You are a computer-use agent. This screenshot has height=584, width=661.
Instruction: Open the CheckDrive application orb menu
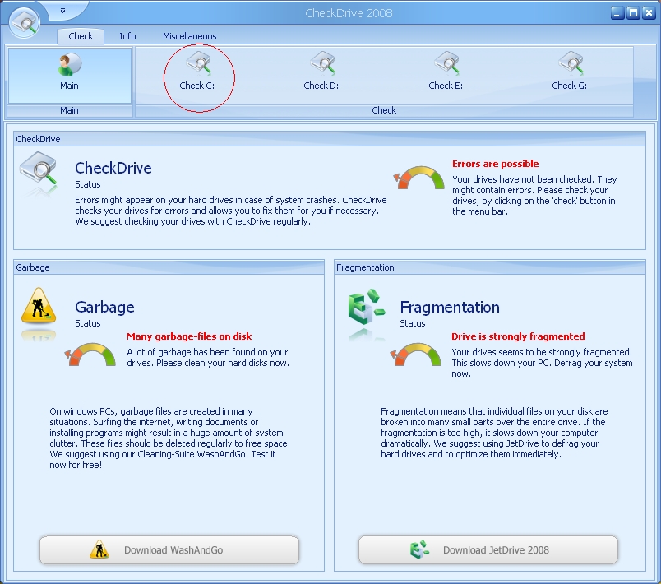24,22
